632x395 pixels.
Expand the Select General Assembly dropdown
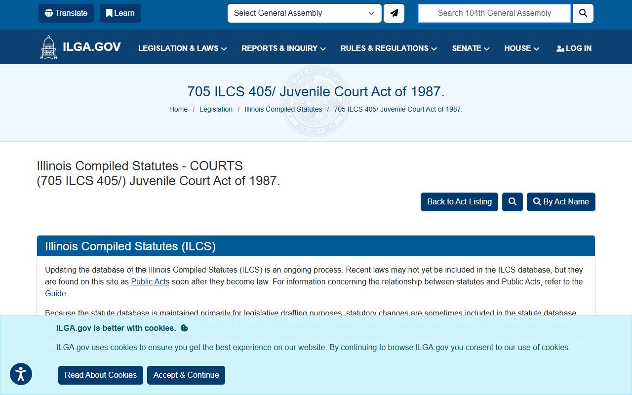click(x=305, y=13)
